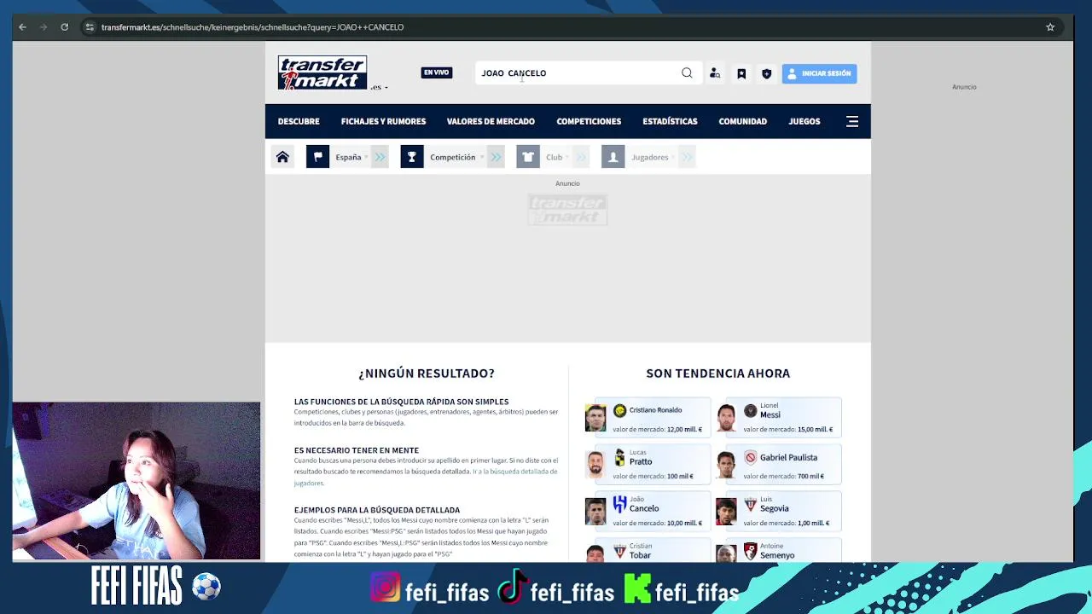
Task: Click the INICIAR SESIÓN button
Action: point(819,73)
